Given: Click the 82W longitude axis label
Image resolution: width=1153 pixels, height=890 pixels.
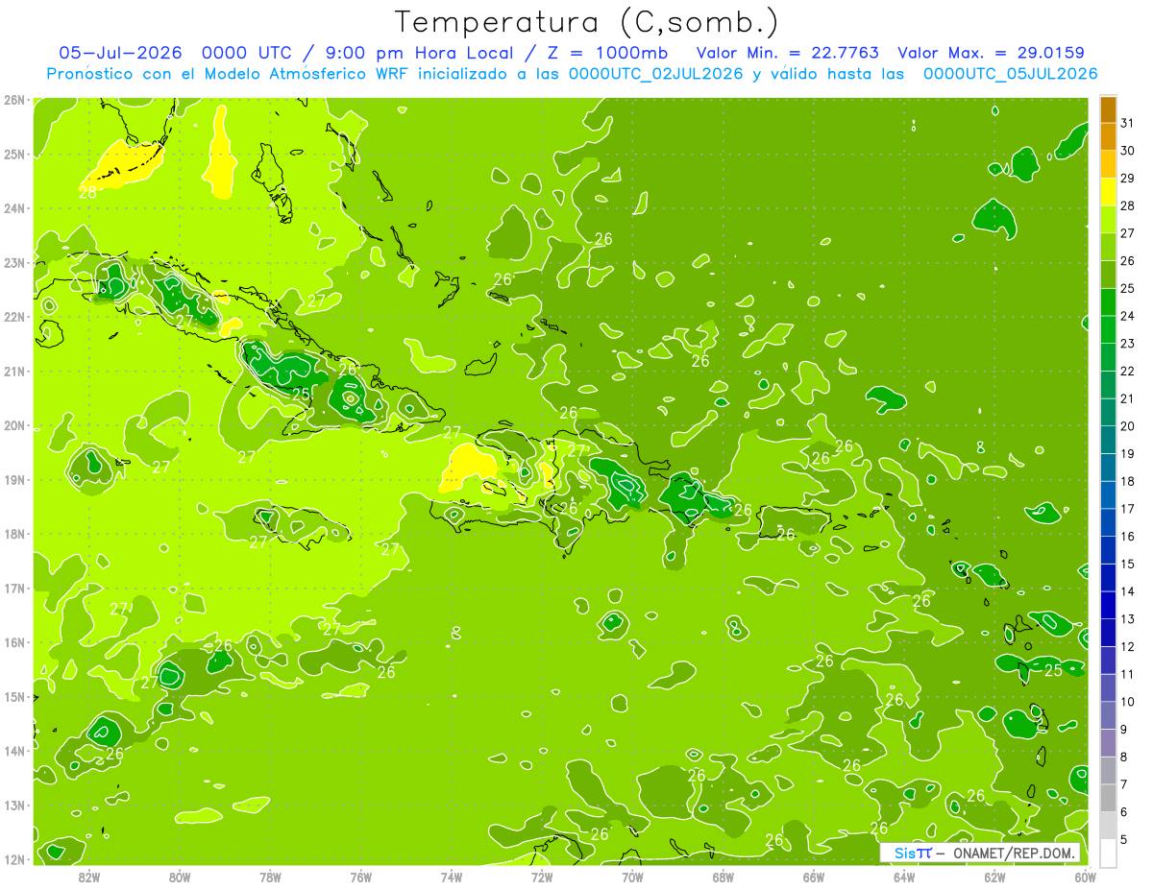Looking at the screenshot, I should click(89, 877).
